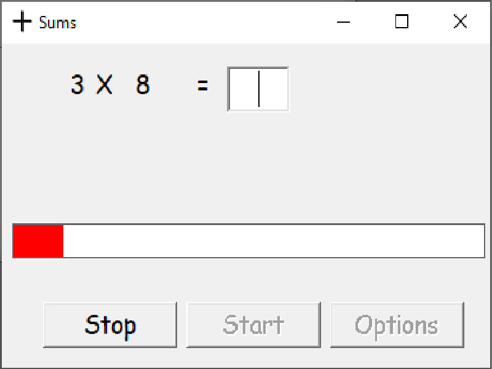Click the Sums plus icon in title bar
This screenshot has height=369, width=492.
[22, 22]
